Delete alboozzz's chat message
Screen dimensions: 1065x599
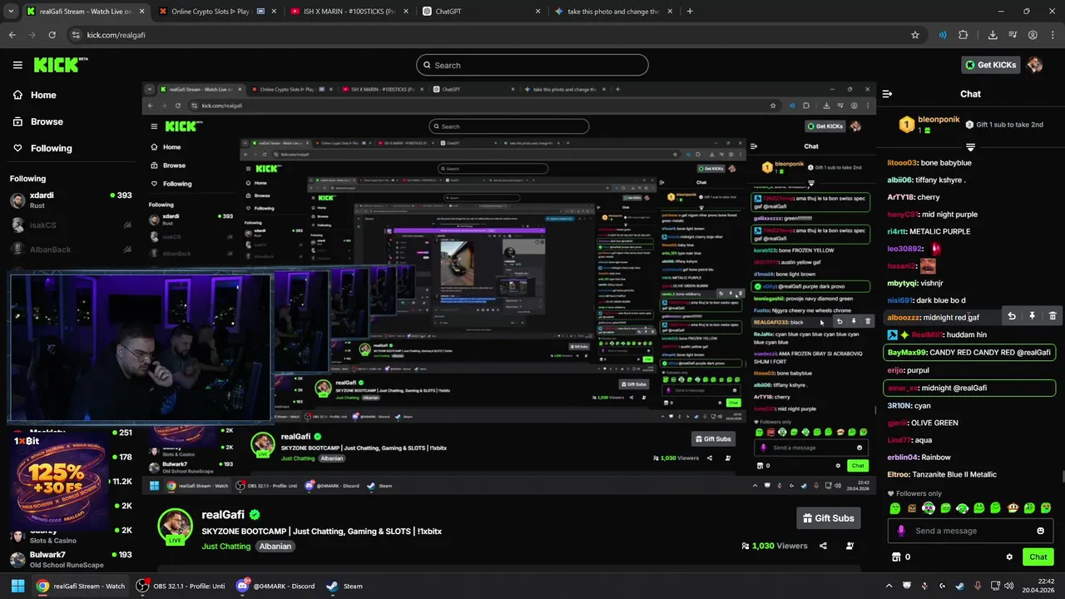pos(1053,316)
